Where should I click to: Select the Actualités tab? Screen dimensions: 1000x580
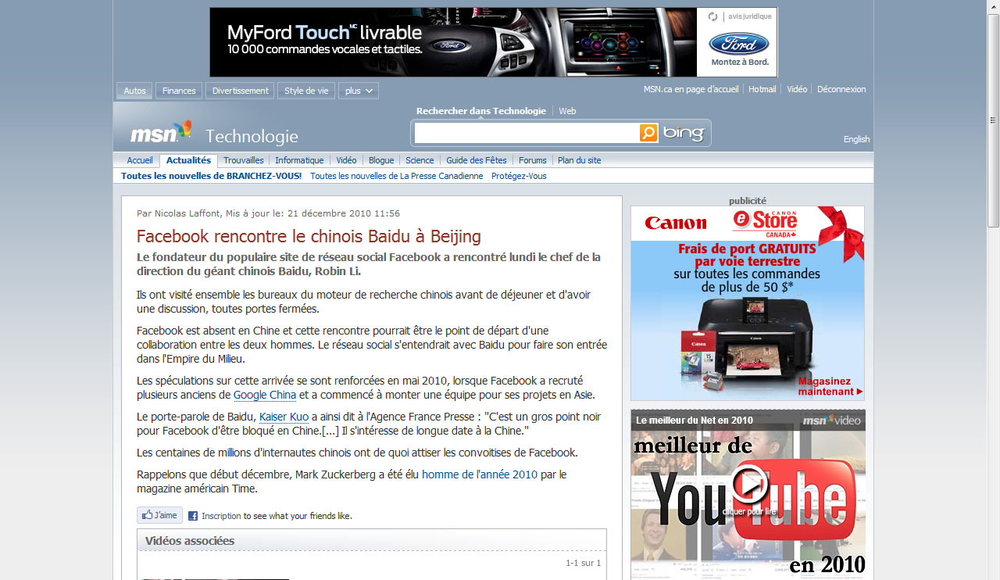[188, 160]
